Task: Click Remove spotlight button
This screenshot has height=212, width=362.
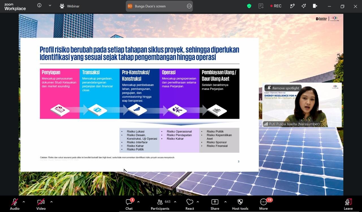Action: click(283, 88)
